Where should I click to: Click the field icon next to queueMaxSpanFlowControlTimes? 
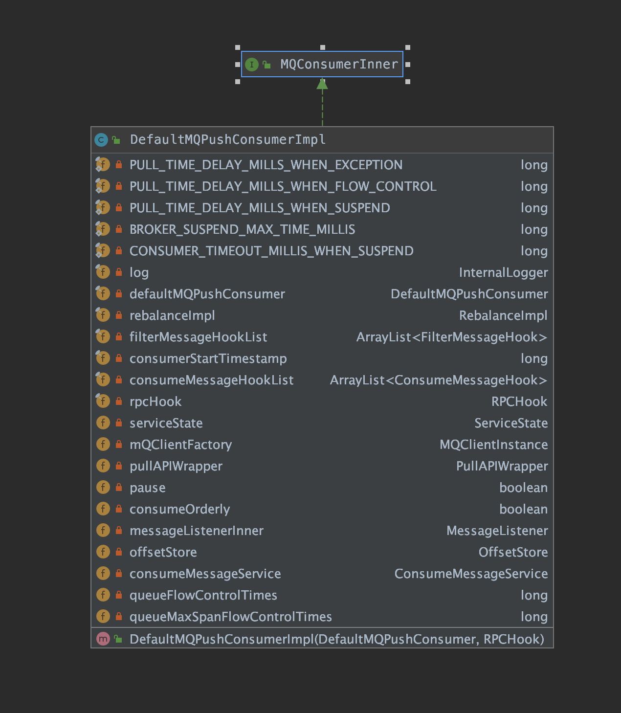tap(103, 616)
